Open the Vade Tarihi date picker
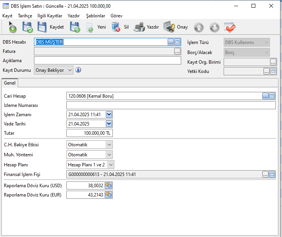The image size is (282, 237). (x=109, y=124)
